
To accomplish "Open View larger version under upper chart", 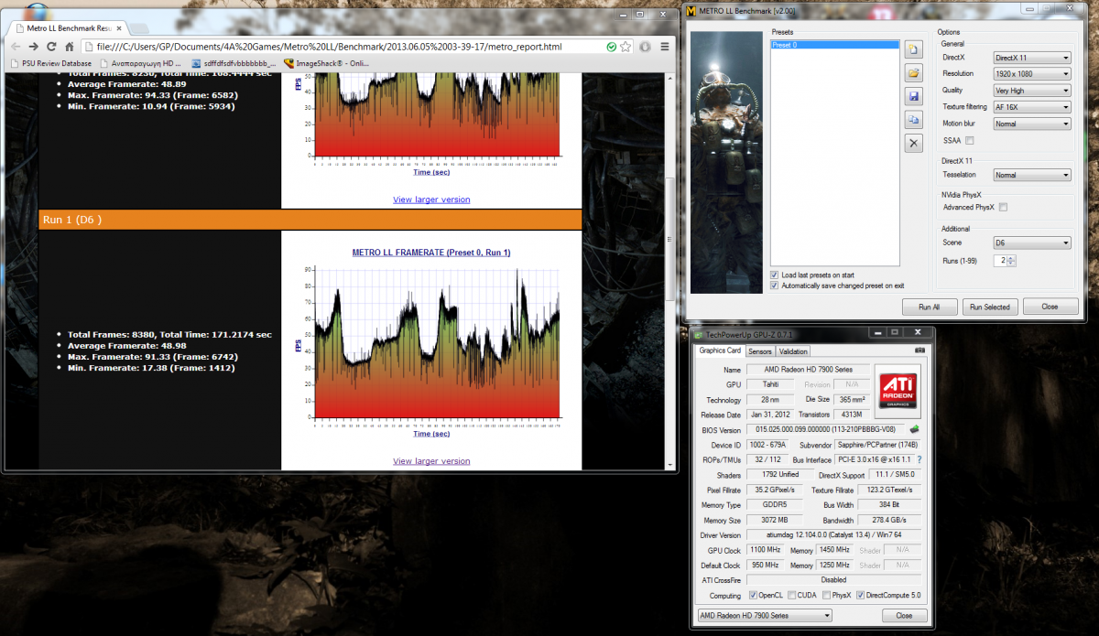I will [x=431, y=199].
